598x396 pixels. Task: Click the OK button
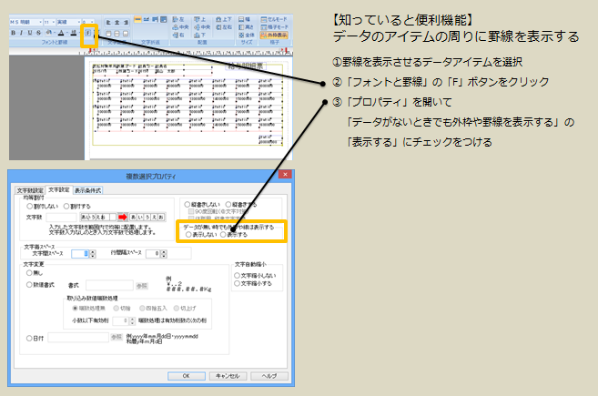coord(186,376)
